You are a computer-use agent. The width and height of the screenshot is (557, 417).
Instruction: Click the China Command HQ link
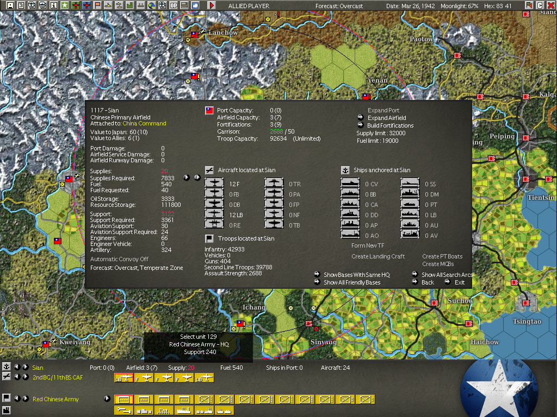(x=144, y=123)
